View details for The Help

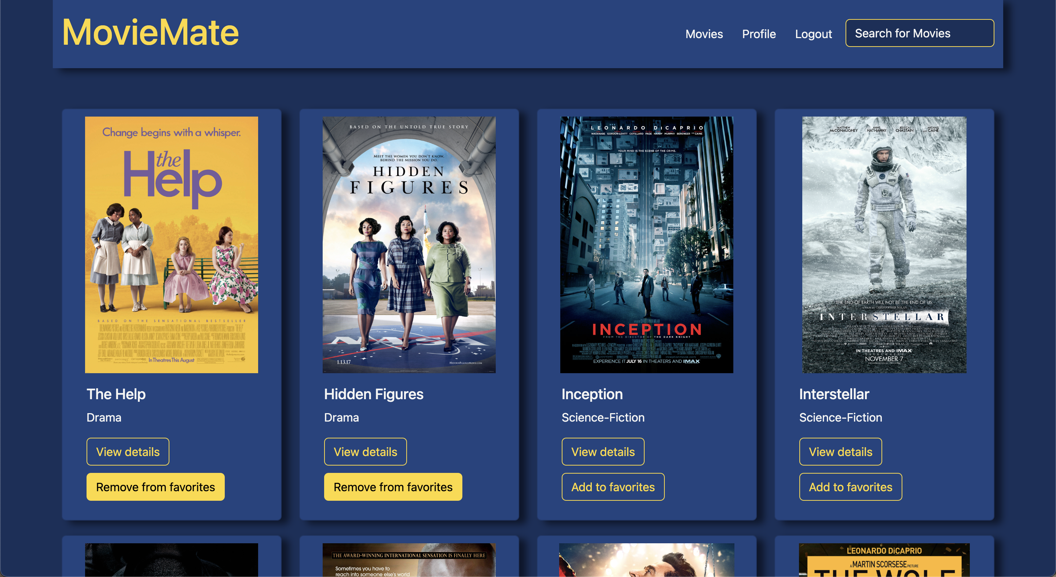(x=128, y=452)
